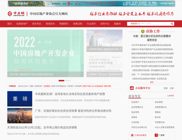Switch to the second carousel slide indicator

tap(68, 80)
